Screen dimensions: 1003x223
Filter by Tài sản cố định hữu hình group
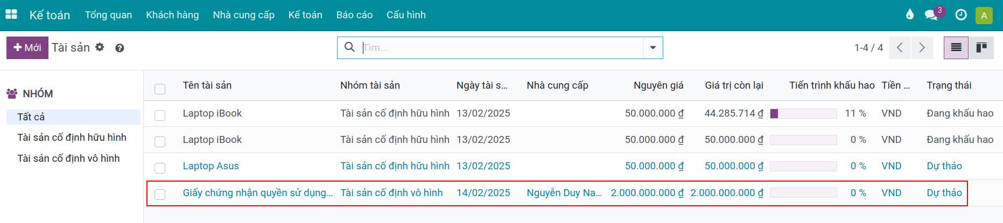[73, 138]
